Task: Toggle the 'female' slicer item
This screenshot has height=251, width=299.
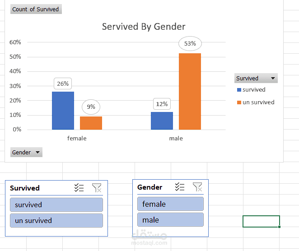Action: tap(170, 204)
